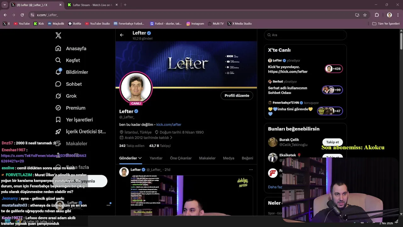Viewport: 403px width, 227px height.
Task: Open BotRix bookmark
Action: coord(75,24)
